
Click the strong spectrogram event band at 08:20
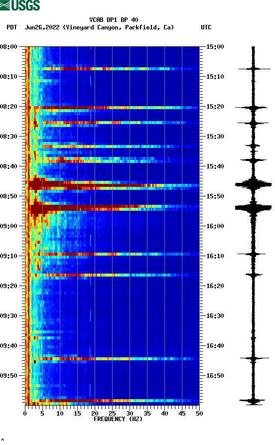(x=113, y=108)
